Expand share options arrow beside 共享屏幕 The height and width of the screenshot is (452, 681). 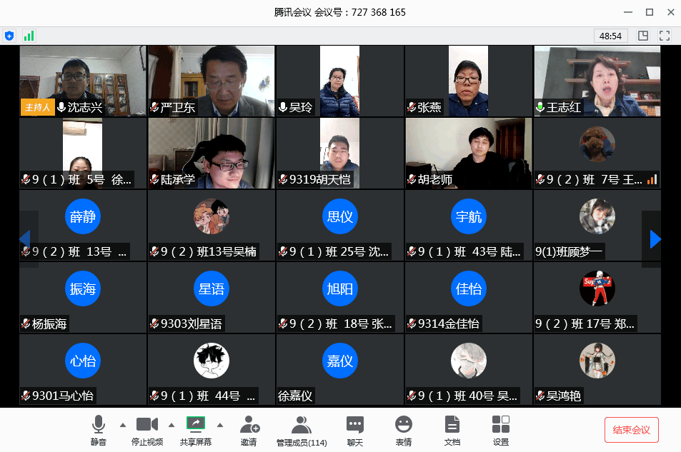220,425
